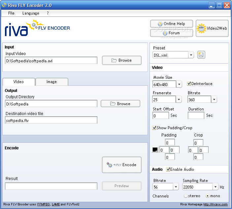Click the bottom Padding value field

(170, 157)
